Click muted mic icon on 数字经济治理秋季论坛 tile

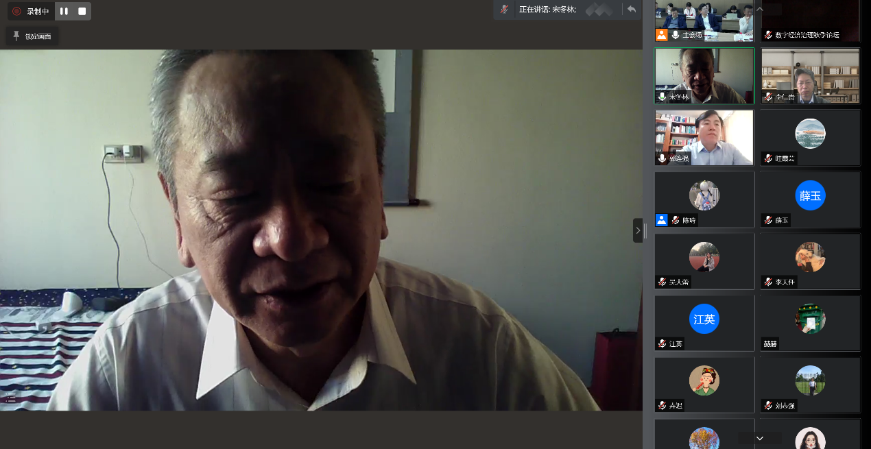[768, 35]
